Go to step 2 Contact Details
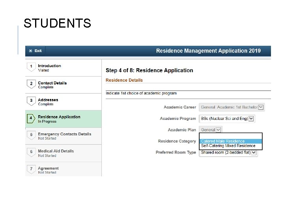The height and width of the screenshot is (213, 284). point(64,85)
